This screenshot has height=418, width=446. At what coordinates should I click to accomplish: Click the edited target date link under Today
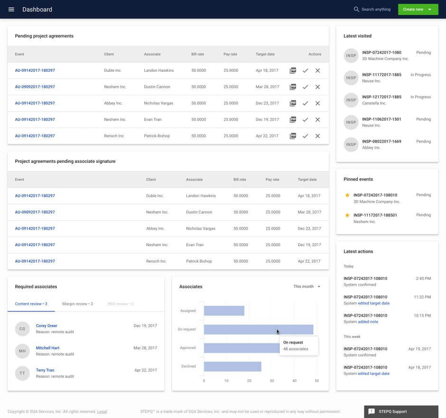pos(373,303)
